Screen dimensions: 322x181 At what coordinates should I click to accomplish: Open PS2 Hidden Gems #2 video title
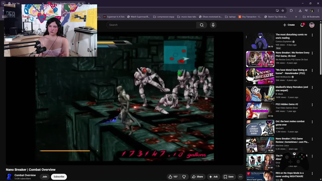tap(287, 104)
